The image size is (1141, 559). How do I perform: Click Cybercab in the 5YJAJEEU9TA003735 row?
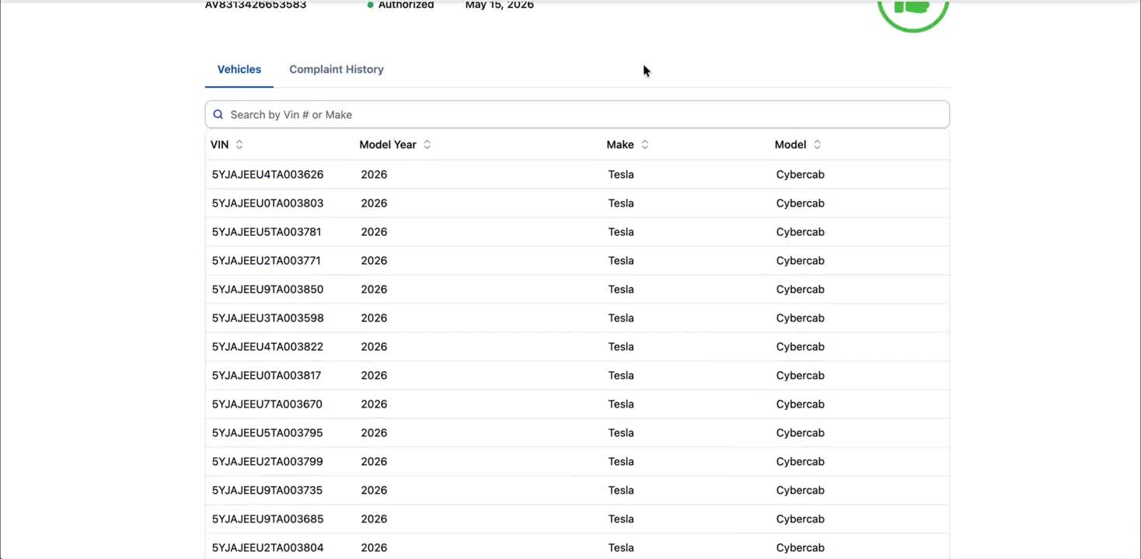point(800,491)
